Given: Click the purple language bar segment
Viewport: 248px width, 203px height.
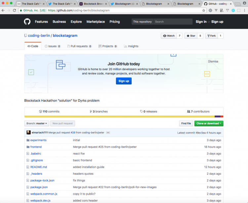Looking at the screenshot, I should (x=217, y=117).
